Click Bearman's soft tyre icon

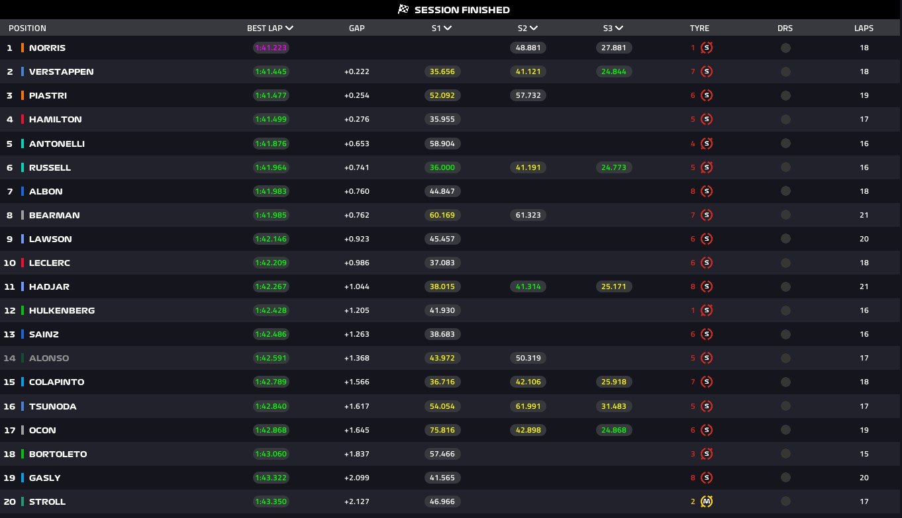pos(706,215)
